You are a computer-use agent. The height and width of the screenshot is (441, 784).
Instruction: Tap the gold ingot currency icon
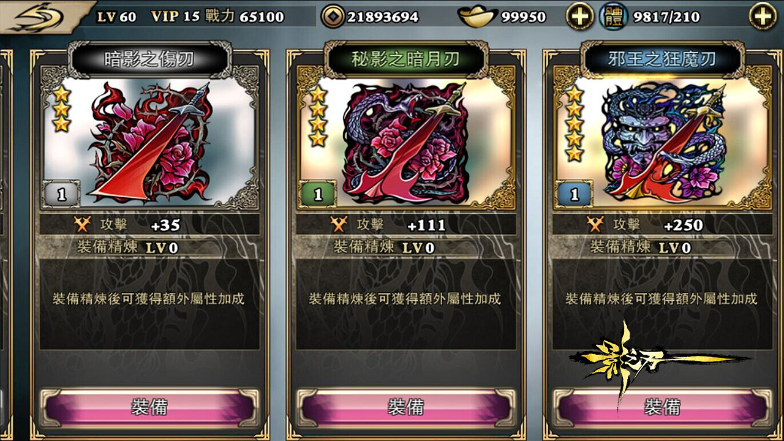[x=477, y=17]
